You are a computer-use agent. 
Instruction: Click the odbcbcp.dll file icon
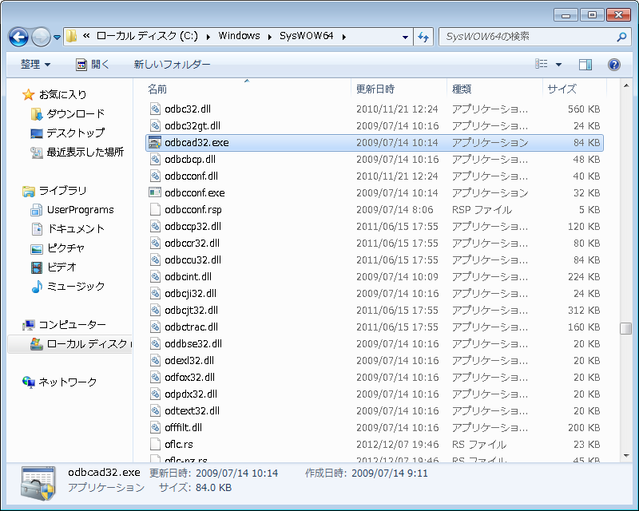155,159
